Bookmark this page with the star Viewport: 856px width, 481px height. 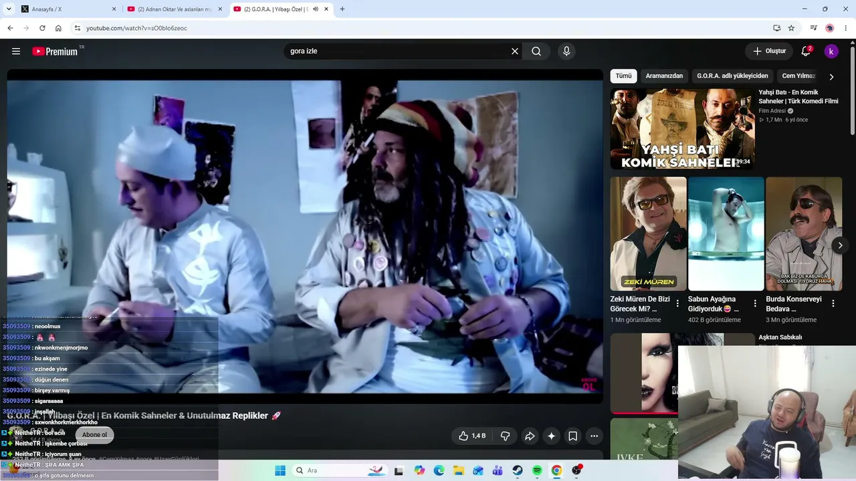pyautogui.click(x=791, y=28)
